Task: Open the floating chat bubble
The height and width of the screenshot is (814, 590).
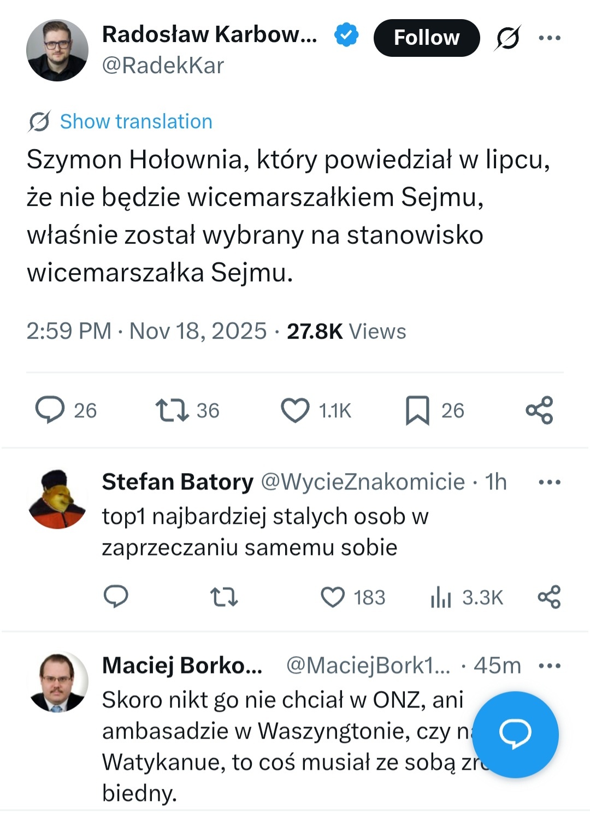Action: (516, 734)
